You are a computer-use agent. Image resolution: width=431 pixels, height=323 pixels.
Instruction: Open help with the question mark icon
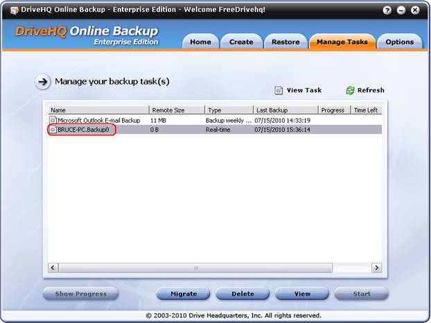[387, 10]
